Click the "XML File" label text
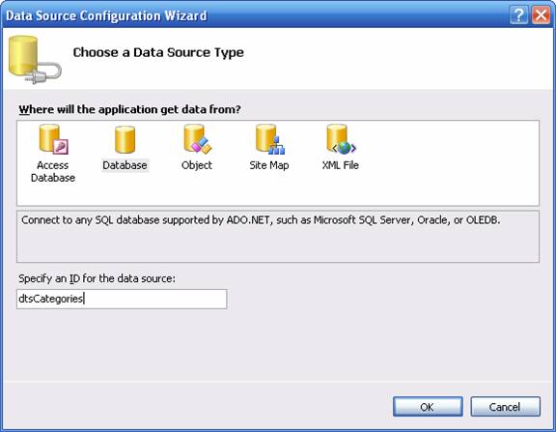This screenshot has height=432, width=556. [x=341, y=165]
